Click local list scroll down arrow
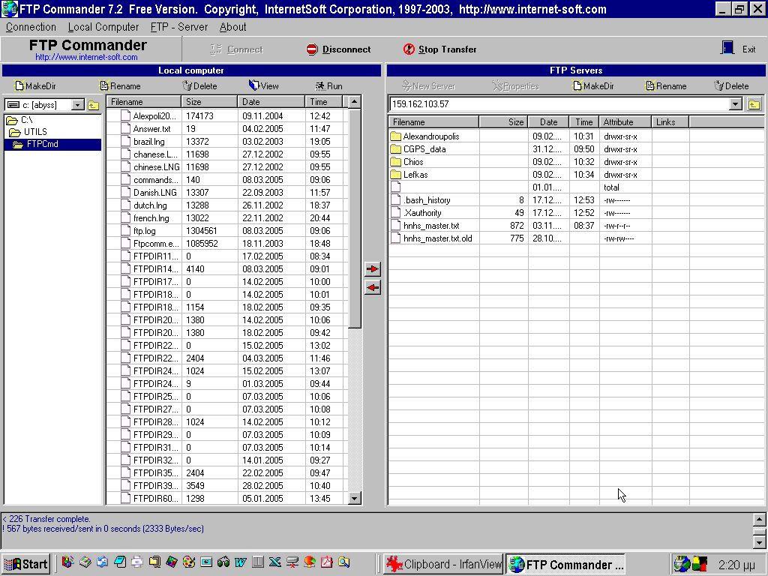The width and height of the screenshot is (768, 576). click(355, 499)
